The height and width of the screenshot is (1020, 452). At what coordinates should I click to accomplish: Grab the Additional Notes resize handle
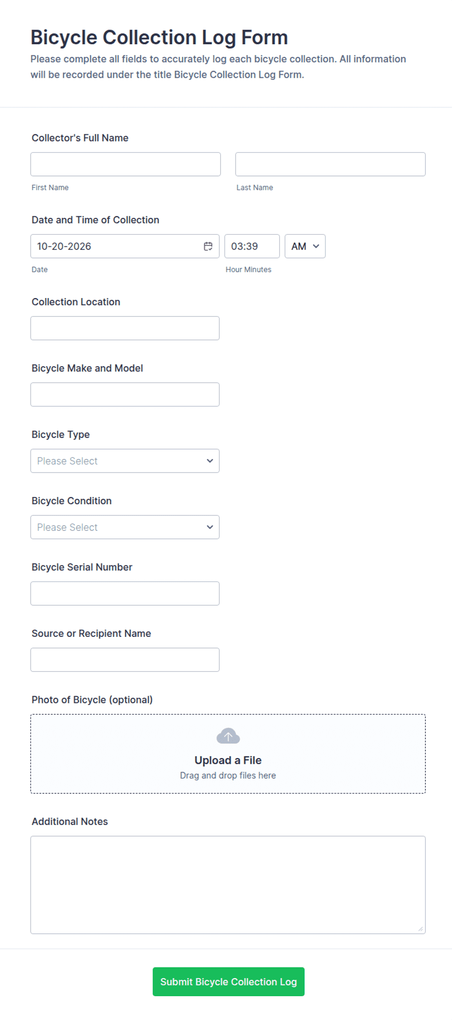point(420,929)
